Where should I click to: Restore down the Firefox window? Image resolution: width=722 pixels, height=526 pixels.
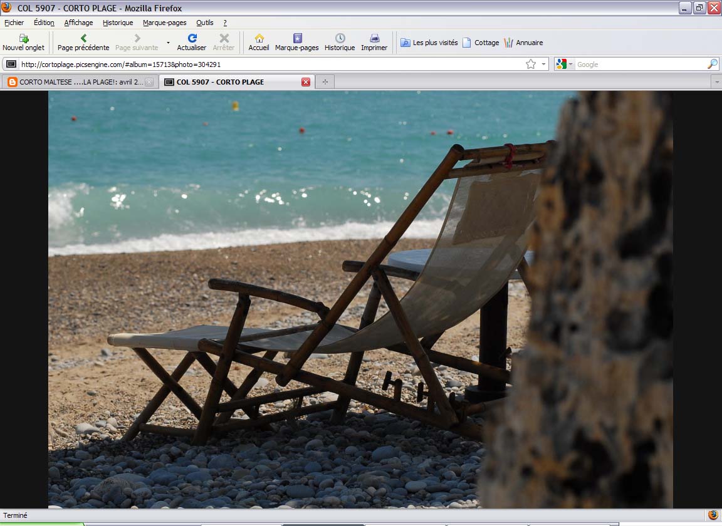coord(699,8)
